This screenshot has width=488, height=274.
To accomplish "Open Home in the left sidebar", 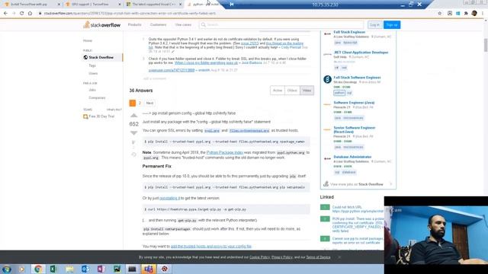I will [88, 40].
